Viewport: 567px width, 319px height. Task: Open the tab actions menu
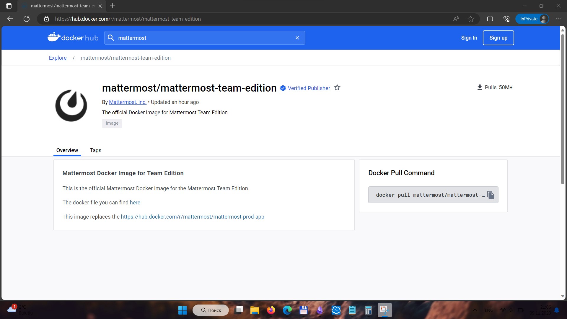click(9, 6)
